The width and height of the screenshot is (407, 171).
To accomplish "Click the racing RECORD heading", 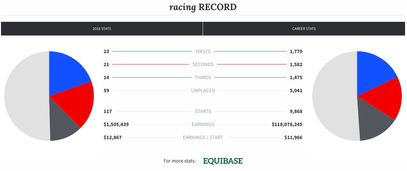I will point(203,7).
